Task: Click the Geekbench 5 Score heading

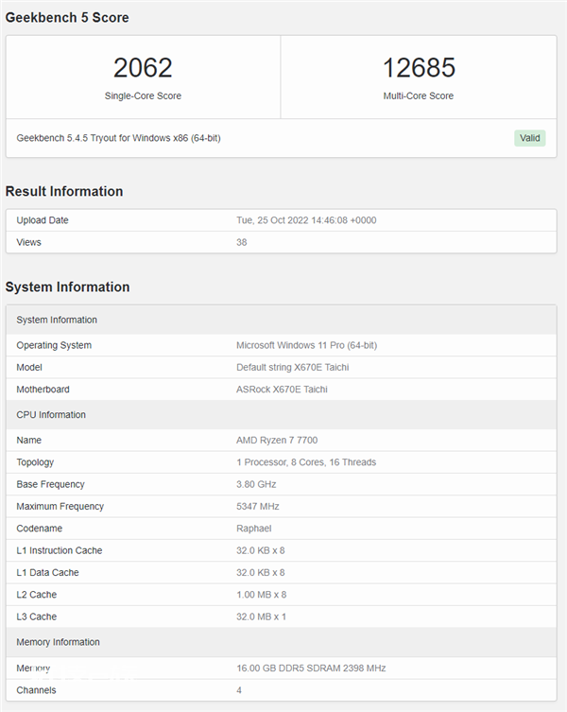Action: 67,17
